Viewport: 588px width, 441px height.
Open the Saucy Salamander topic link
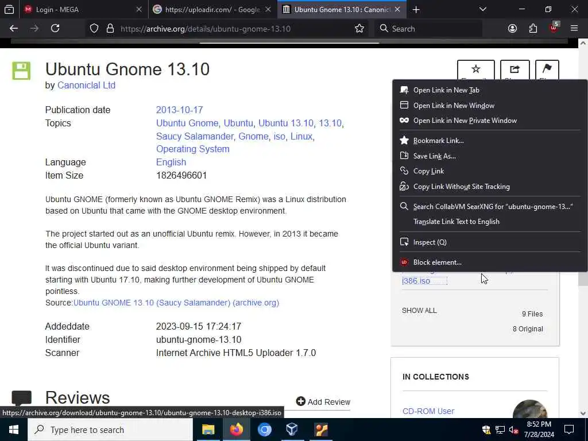click(x=195, y=136)
